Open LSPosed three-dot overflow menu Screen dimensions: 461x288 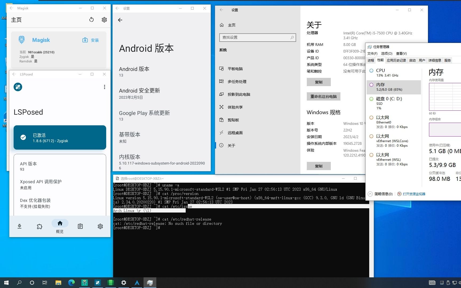pyautogui.click(x=105, y=87)
